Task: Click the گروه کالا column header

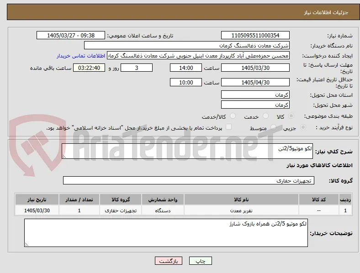Action: 121,199
